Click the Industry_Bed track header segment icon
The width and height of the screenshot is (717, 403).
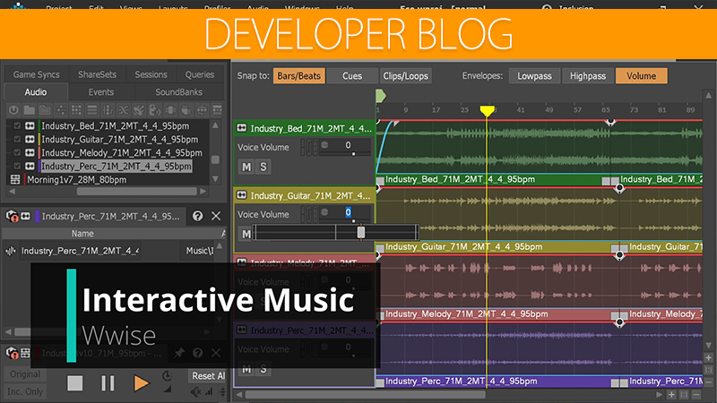click(241, 128)
